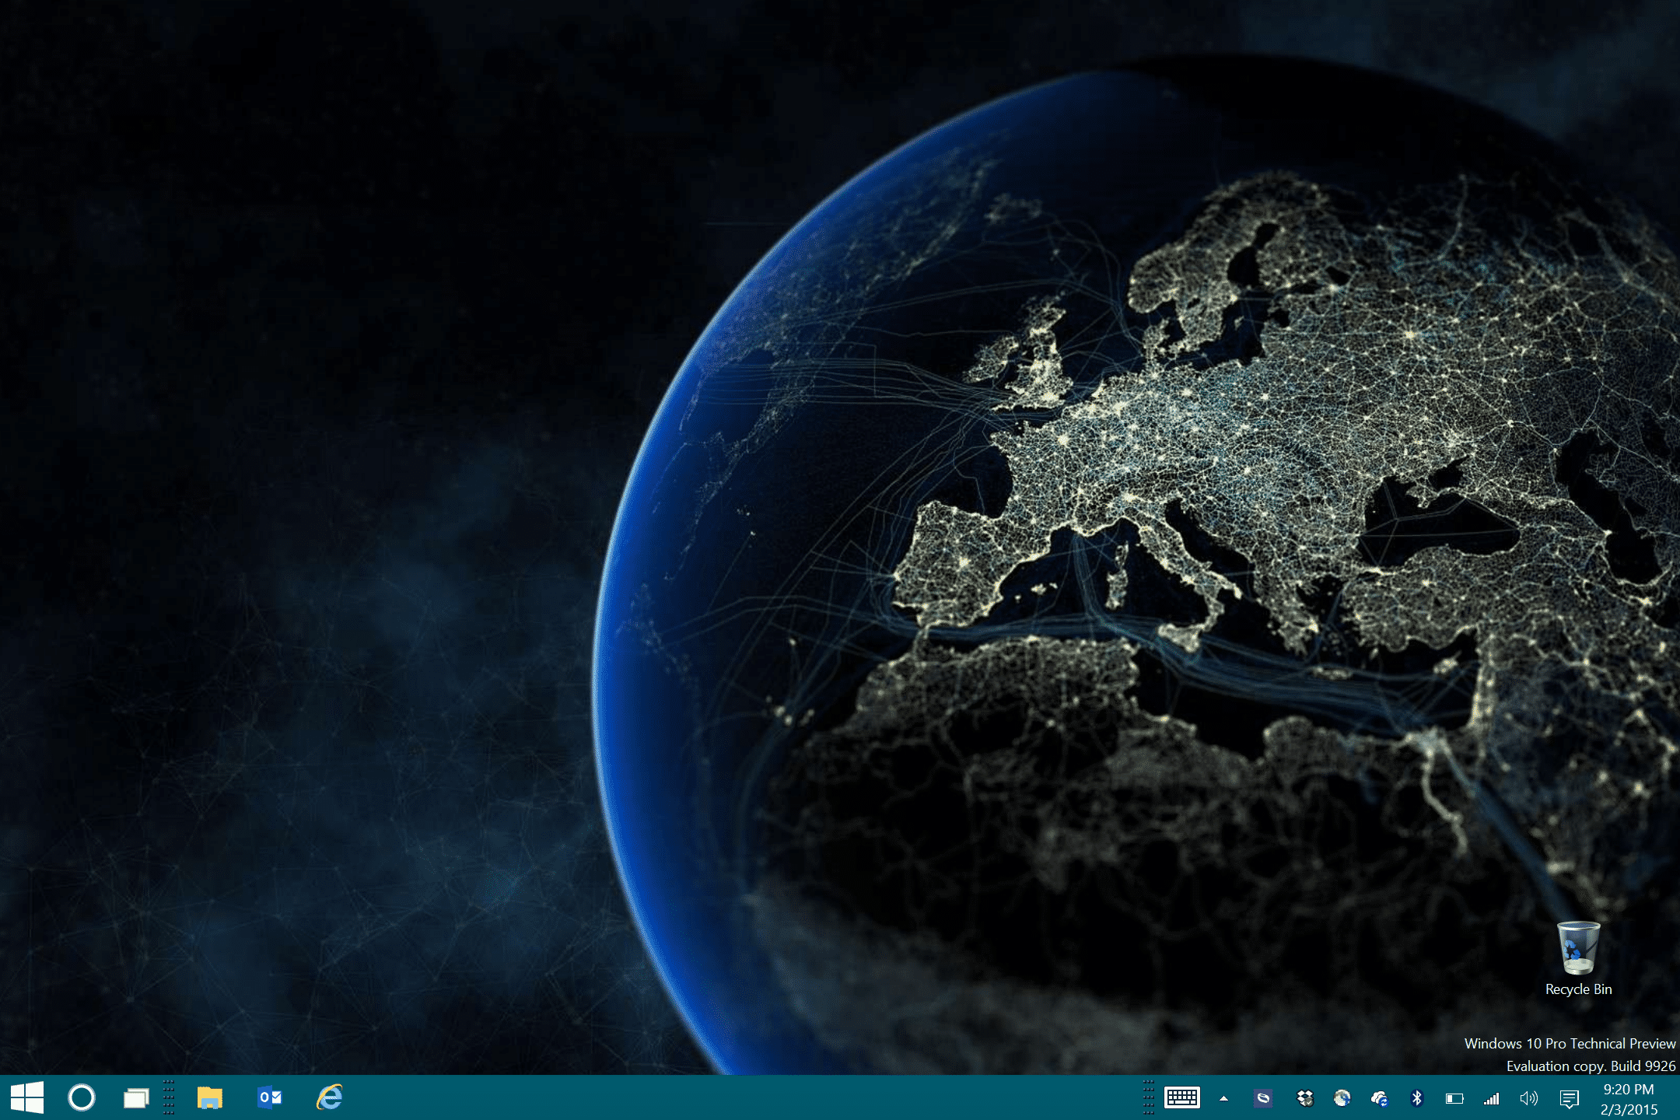
Task: Open the volume speaker icon
Action: coord(1529,1098)
